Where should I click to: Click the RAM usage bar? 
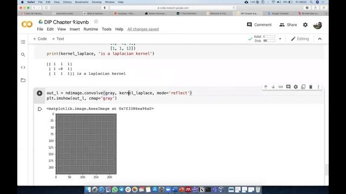(269, 37)
